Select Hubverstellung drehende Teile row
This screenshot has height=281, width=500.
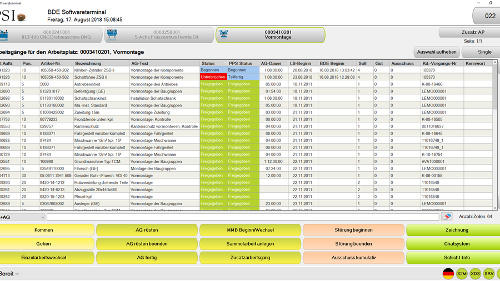(x=246, y=182)
